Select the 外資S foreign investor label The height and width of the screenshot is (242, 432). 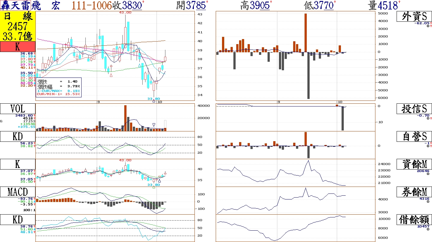(x=414, y=17)
